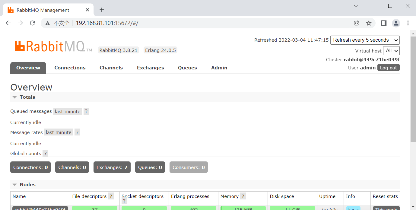The height and width of the screenshot is (210, 416).
Task: Click the Channels: 0 count button
Action: coord(72,167)
